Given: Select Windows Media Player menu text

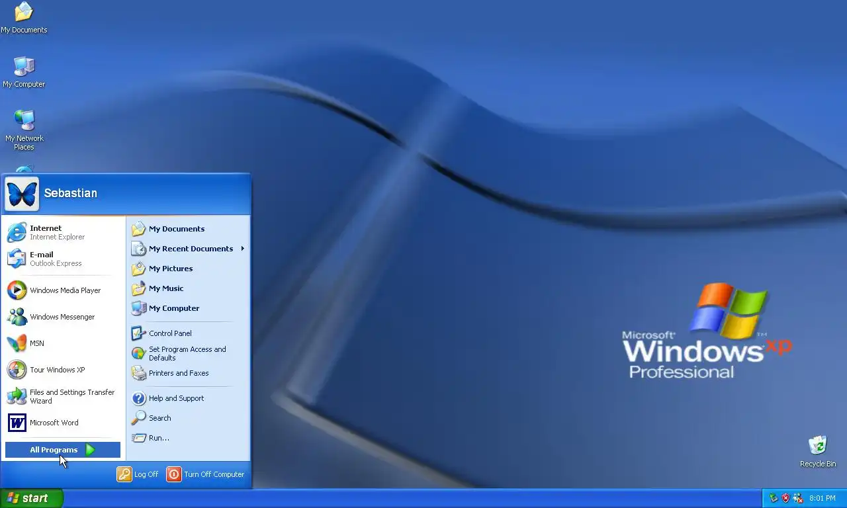Looking at the screenshot, I should [x=66, y=290].
